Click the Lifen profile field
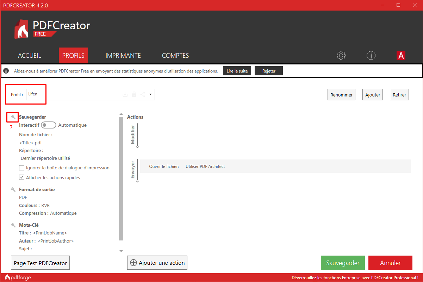423x282 pixels. [91, 94]
